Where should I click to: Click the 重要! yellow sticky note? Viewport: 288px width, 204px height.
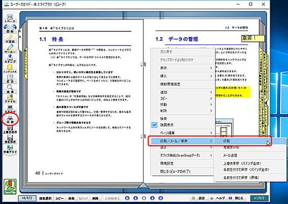253,38
